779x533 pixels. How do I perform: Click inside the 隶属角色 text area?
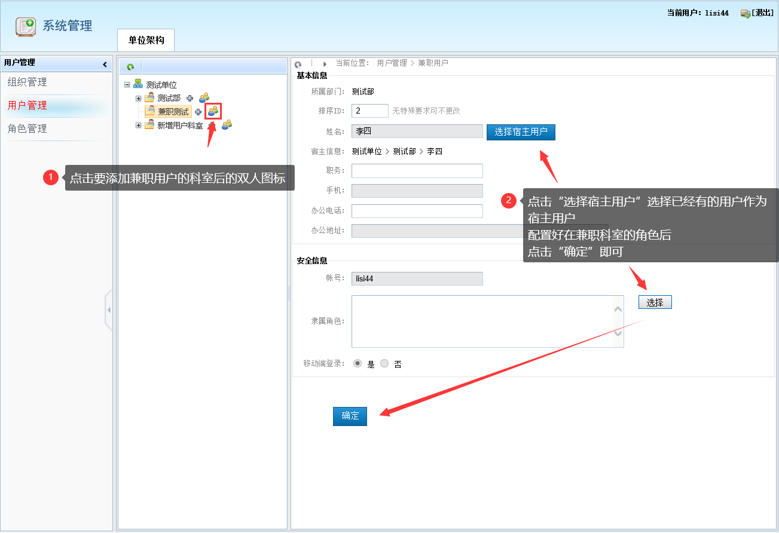click(482, 321)
